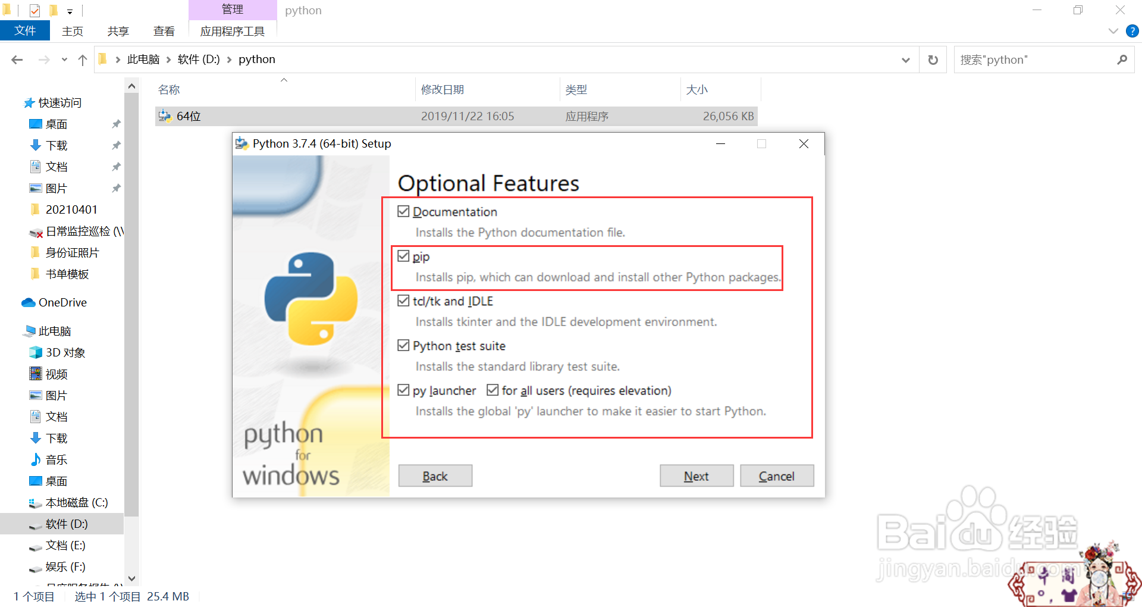
Task: Open 音乐 folder under 此电脑
Action: (57, 460)
